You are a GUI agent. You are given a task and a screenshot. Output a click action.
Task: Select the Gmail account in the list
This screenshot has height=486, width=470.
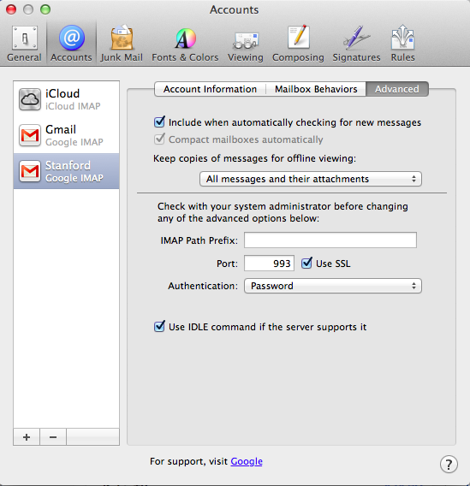(x=66, y=135)
